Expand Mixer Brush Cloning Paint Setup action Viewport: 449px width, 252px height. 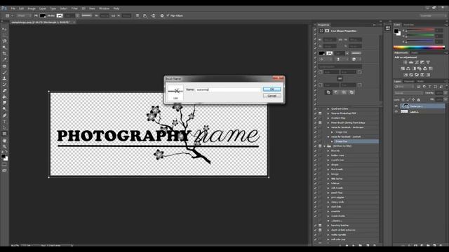[328, 122]
